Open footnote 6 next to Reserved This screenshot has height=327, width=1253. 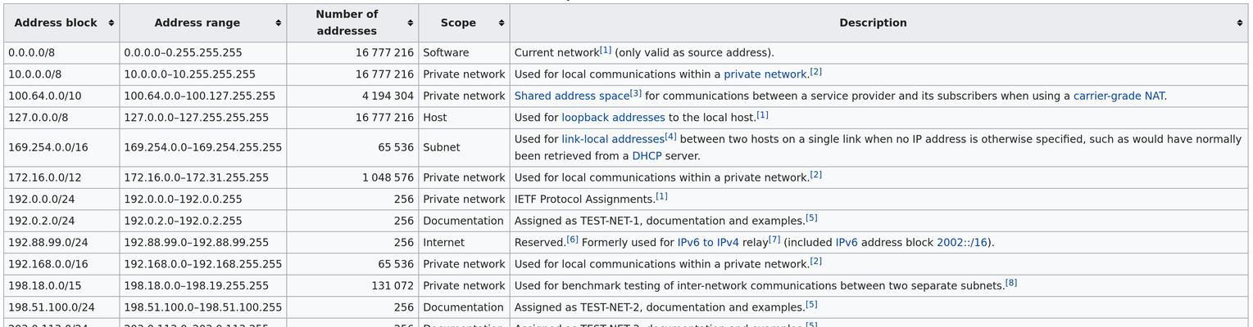(572, 240)
